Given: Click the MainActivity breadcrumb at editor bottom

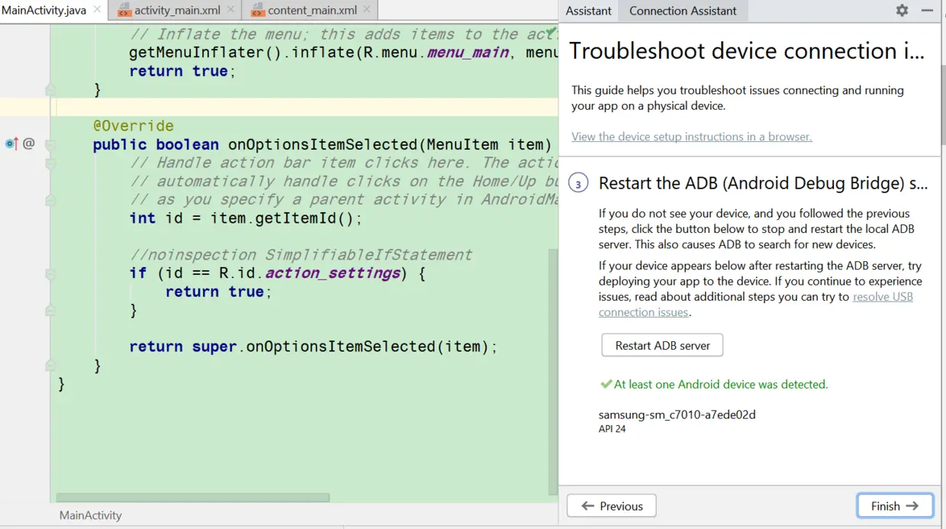Looking at the screenshot, I should (x=91, y=515).
